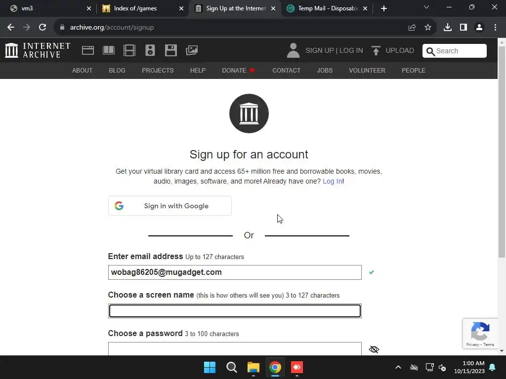Close the Index of /games tab
The height and width of the screenshot is (379, 506).
(181, 8)
